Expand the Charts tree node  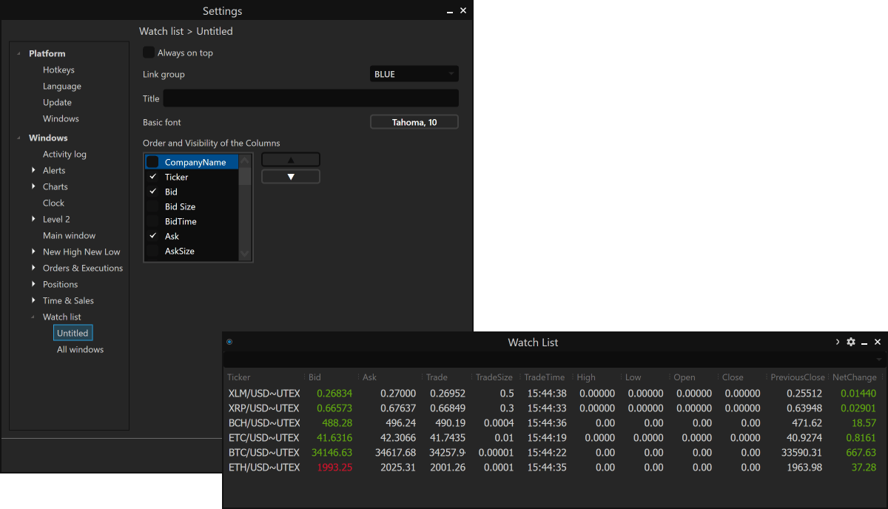pyautogui.click(x=34, y=186)
